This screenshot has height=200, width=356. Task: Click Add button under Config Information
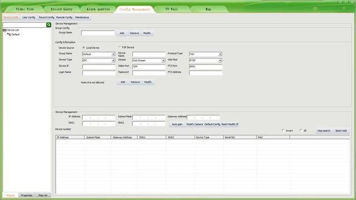(123, 82)
